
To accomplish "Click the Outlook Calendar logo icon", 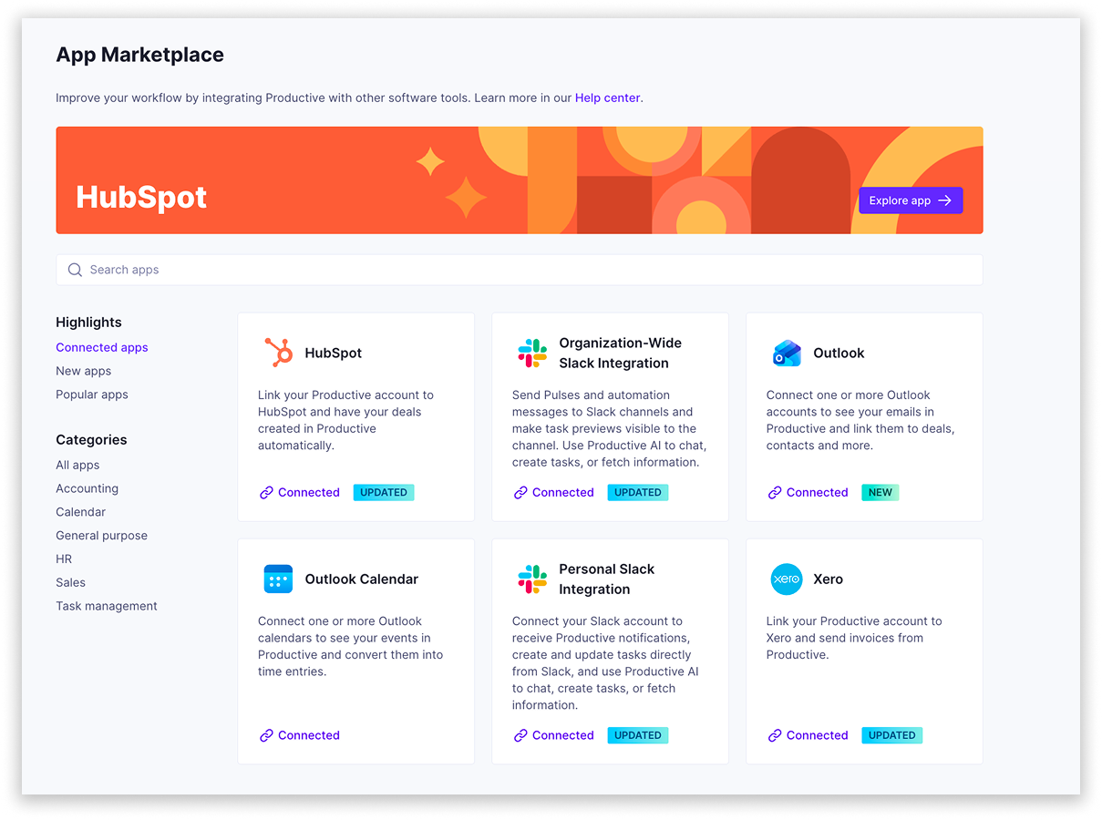I will (278, 579).
